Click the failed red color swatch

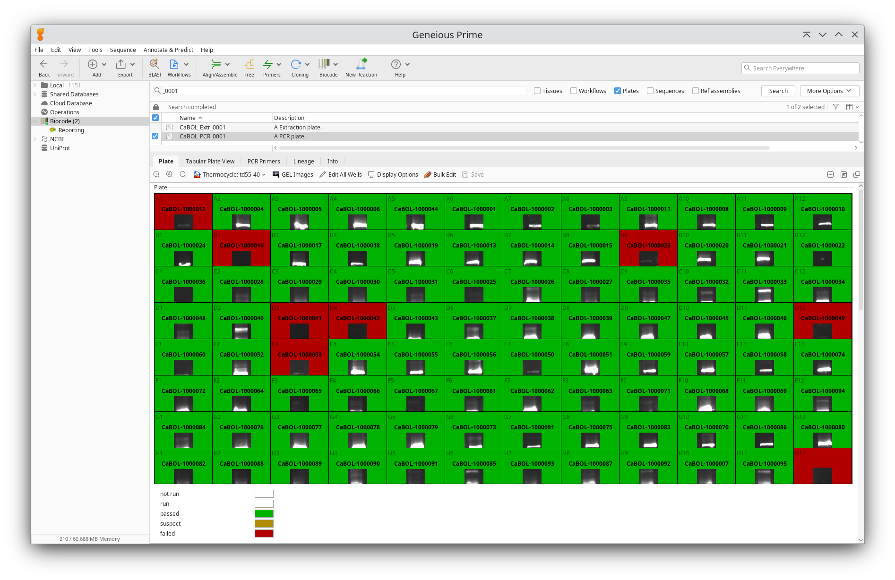click(x=264, y=534)
